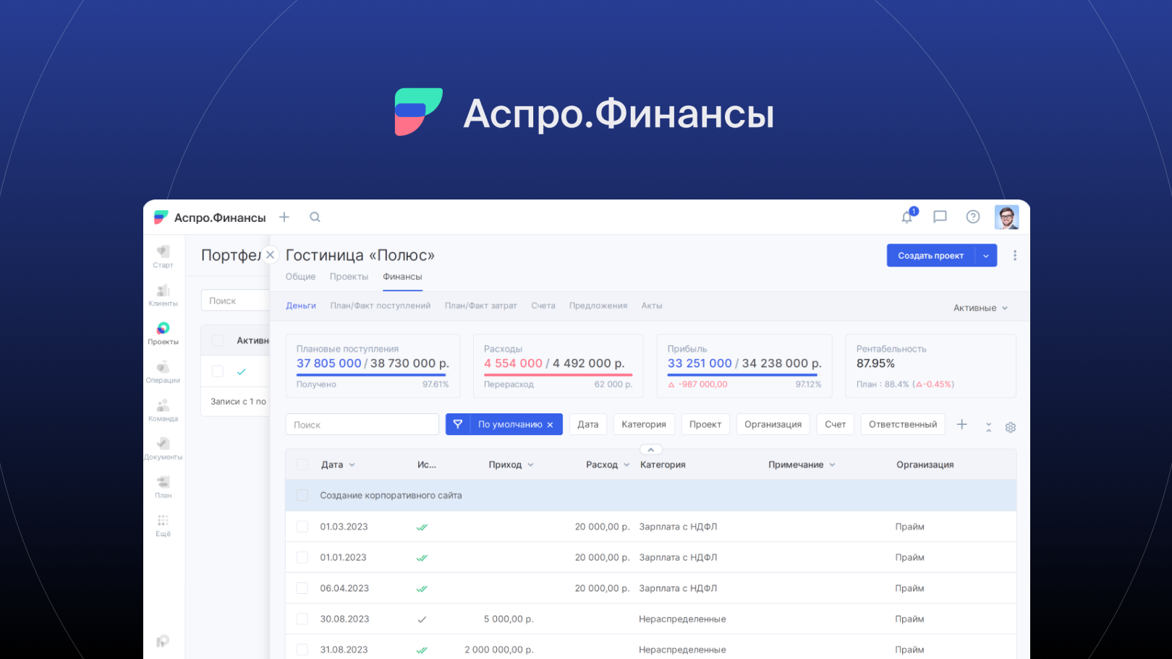Open the Ещё sidebar menu

pyautogui.click(x=163, y=525)
